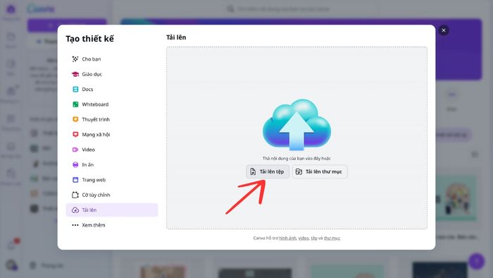Click the green Whiteboard icon
The image size is (493, 278).
[75, 104]
